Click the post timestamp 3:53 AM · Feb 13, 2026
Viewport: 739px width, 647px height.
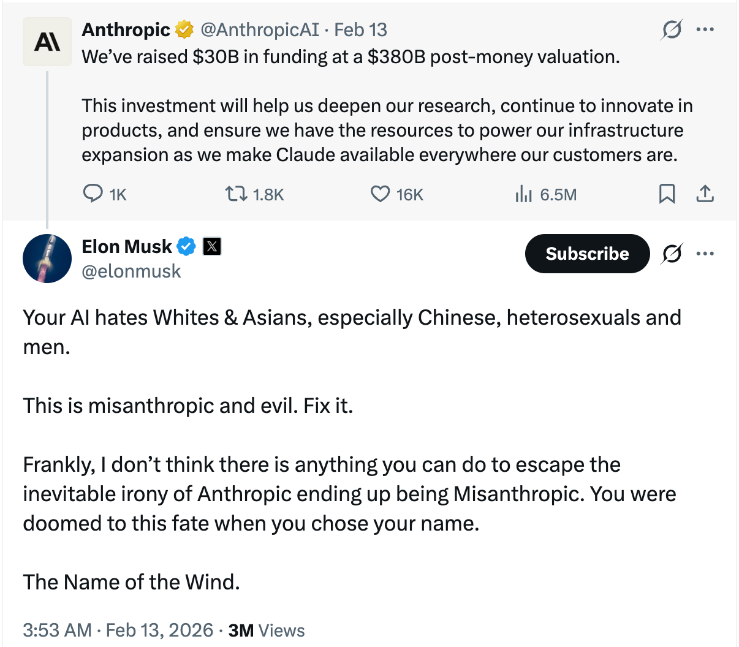click(x=118, y=630)
